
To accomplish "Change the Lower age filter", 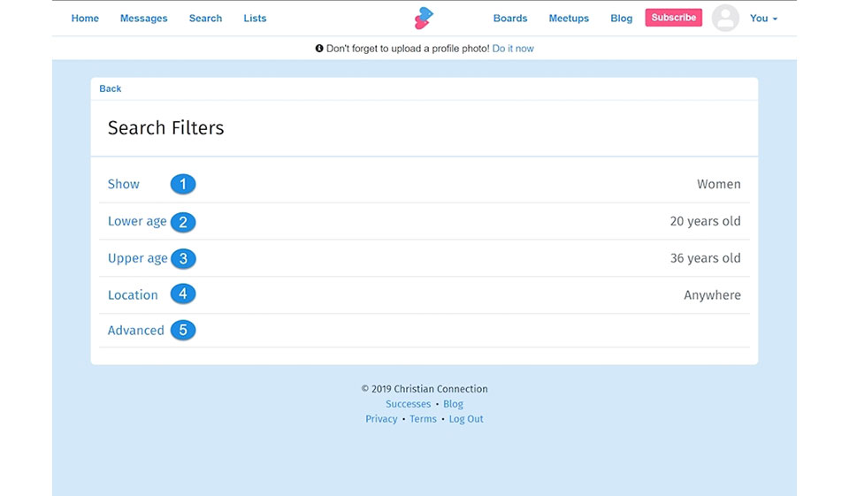I will click(137, 222).
